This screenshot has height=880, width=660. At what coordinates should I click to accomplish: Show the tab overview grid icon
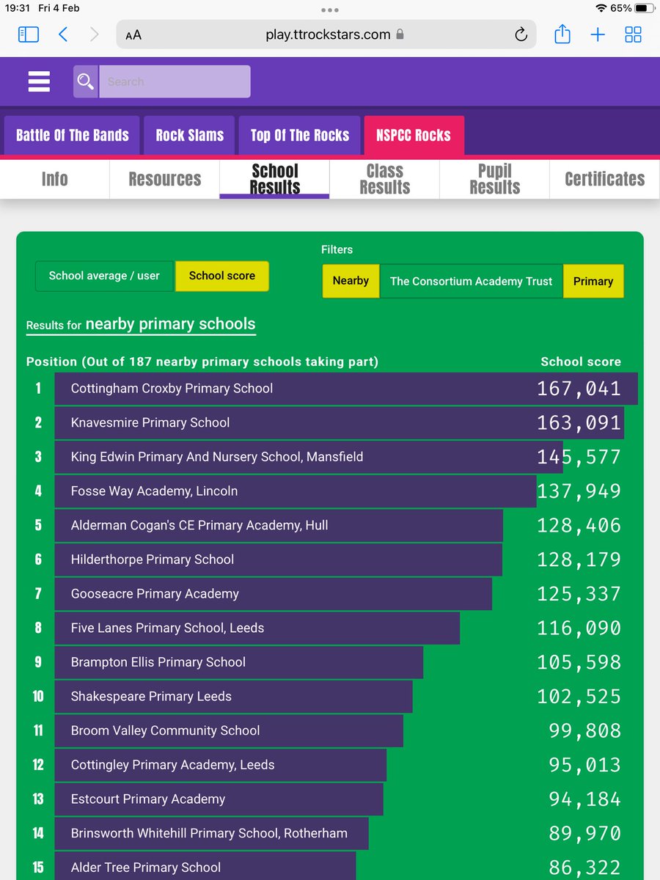(633, 34)
